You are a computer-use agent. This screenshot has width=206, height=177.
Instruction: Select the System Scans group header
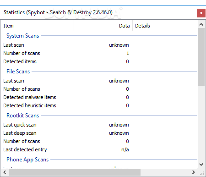click(22, 36)
